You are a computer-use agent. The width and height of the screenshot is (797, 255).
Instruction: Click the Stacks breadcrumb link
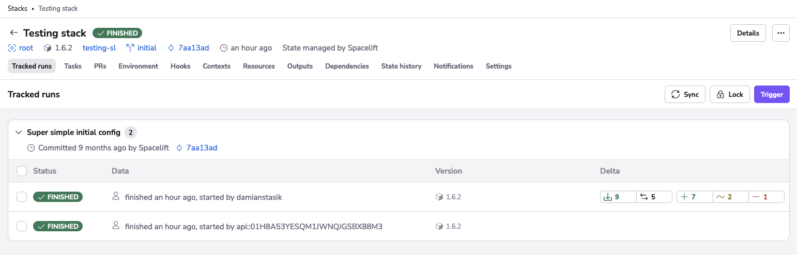click(18, 9)
